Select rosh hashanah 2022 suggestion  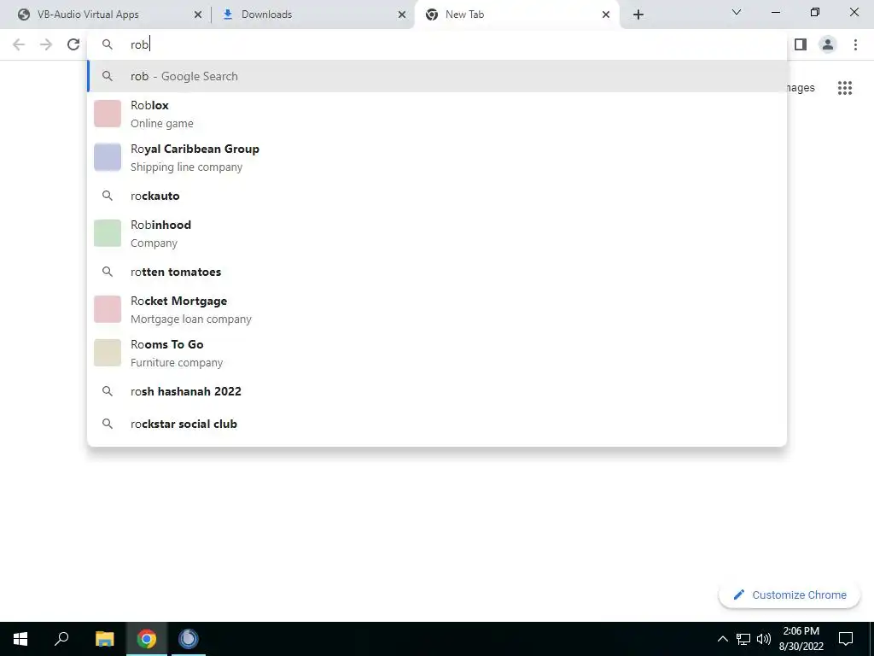(x=437, y=391)
